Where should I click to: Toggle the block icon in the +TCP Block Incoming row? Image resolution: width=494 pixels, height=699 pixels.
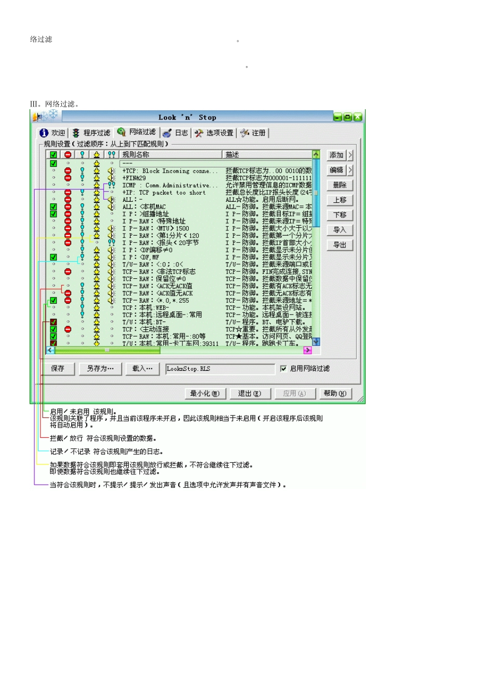pos(68,171)
